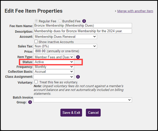The image size is (158, 131).
Task: Check Treat this fee as voluntary
Action: (x=36, y=82)
